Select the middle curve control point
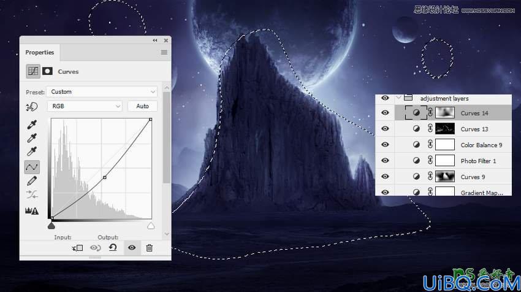The image size is (521, 292). coord(105,178)
